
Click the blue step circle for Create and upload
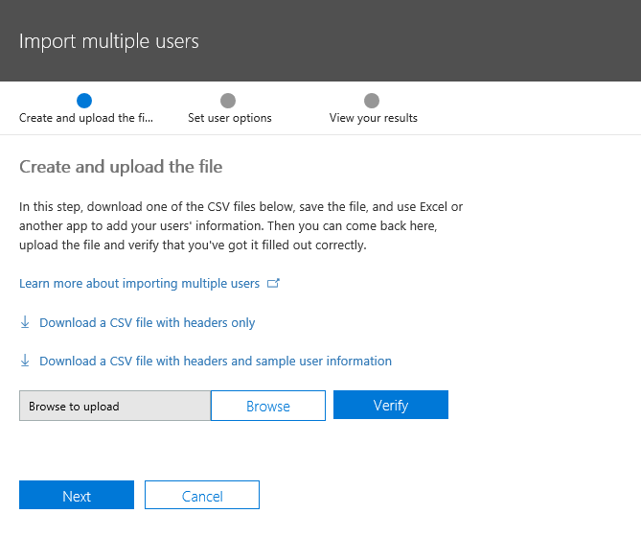(x=84, y=100)
